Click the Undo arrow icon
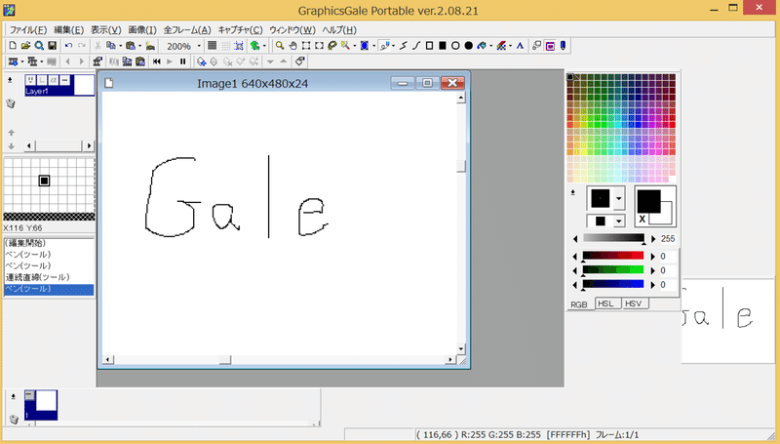The image size is (780, 444). [68, 46]
